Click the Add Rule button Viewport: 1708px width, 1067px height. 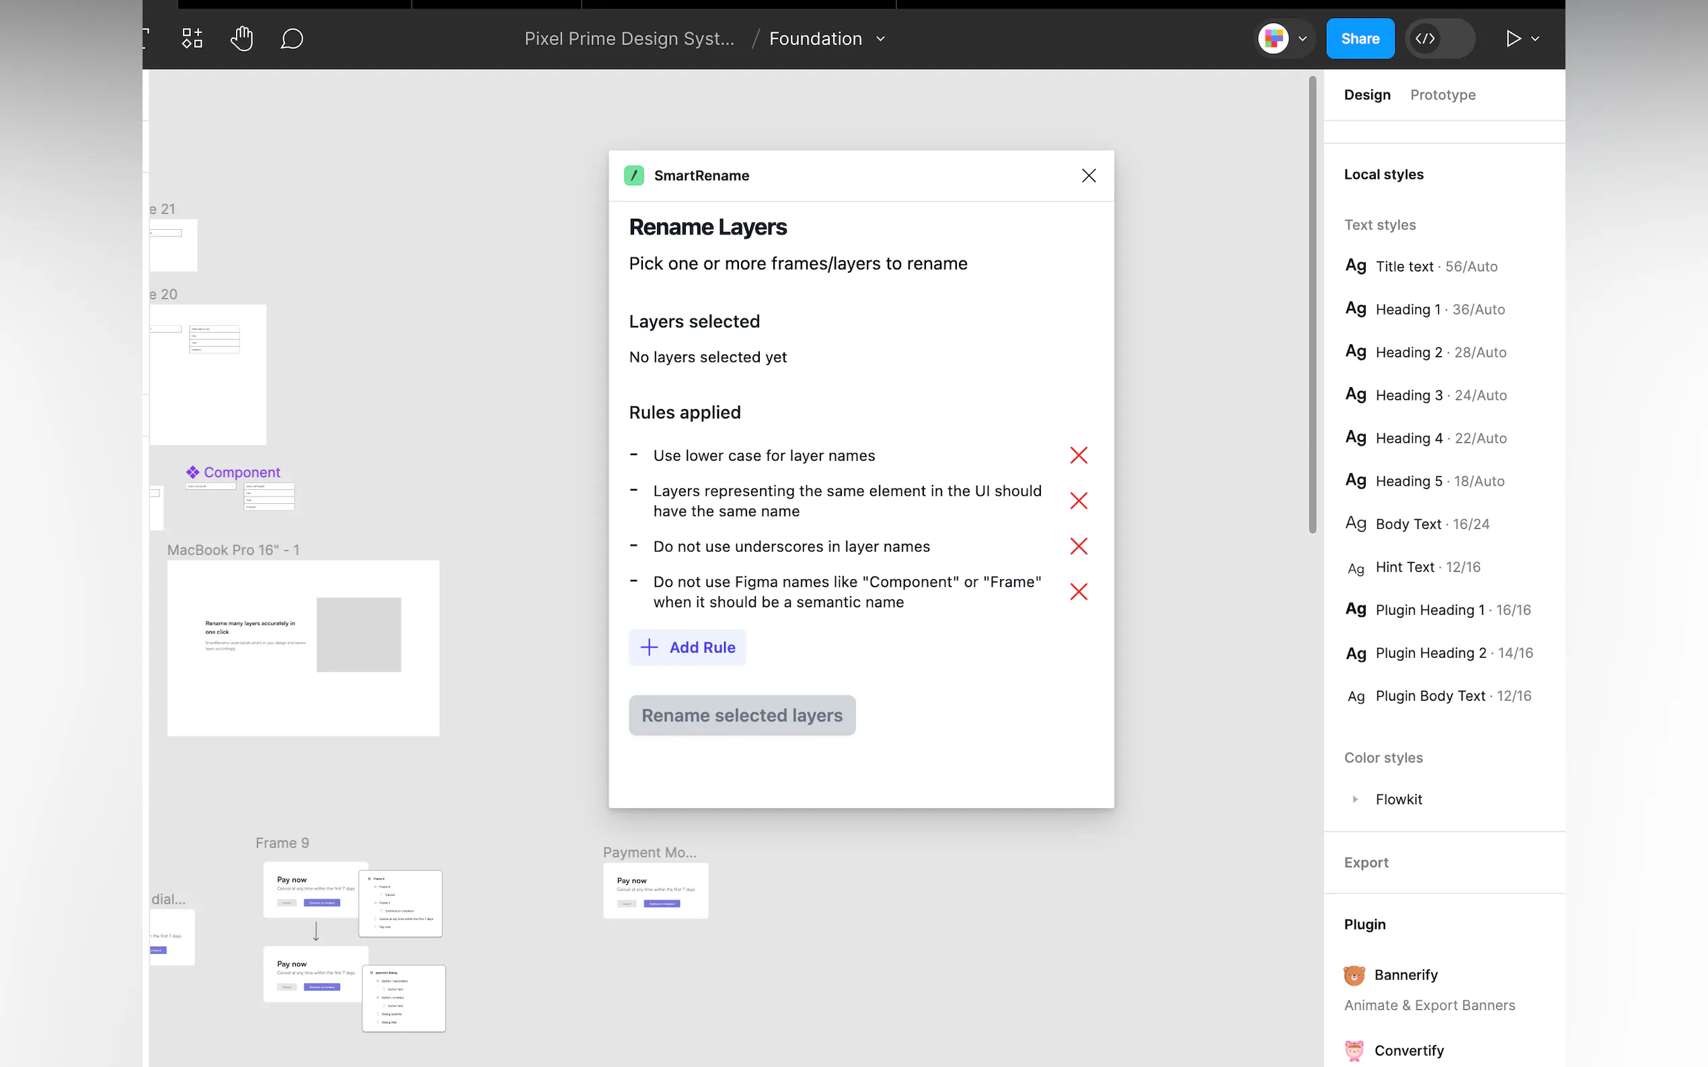[687, 647]
